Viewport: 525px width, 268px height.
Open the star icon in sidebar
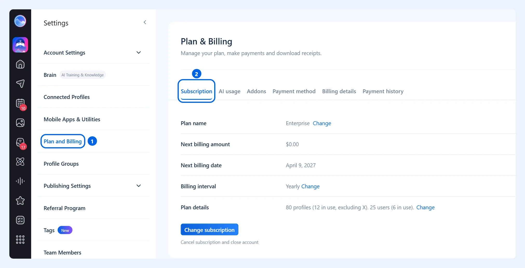20,200
